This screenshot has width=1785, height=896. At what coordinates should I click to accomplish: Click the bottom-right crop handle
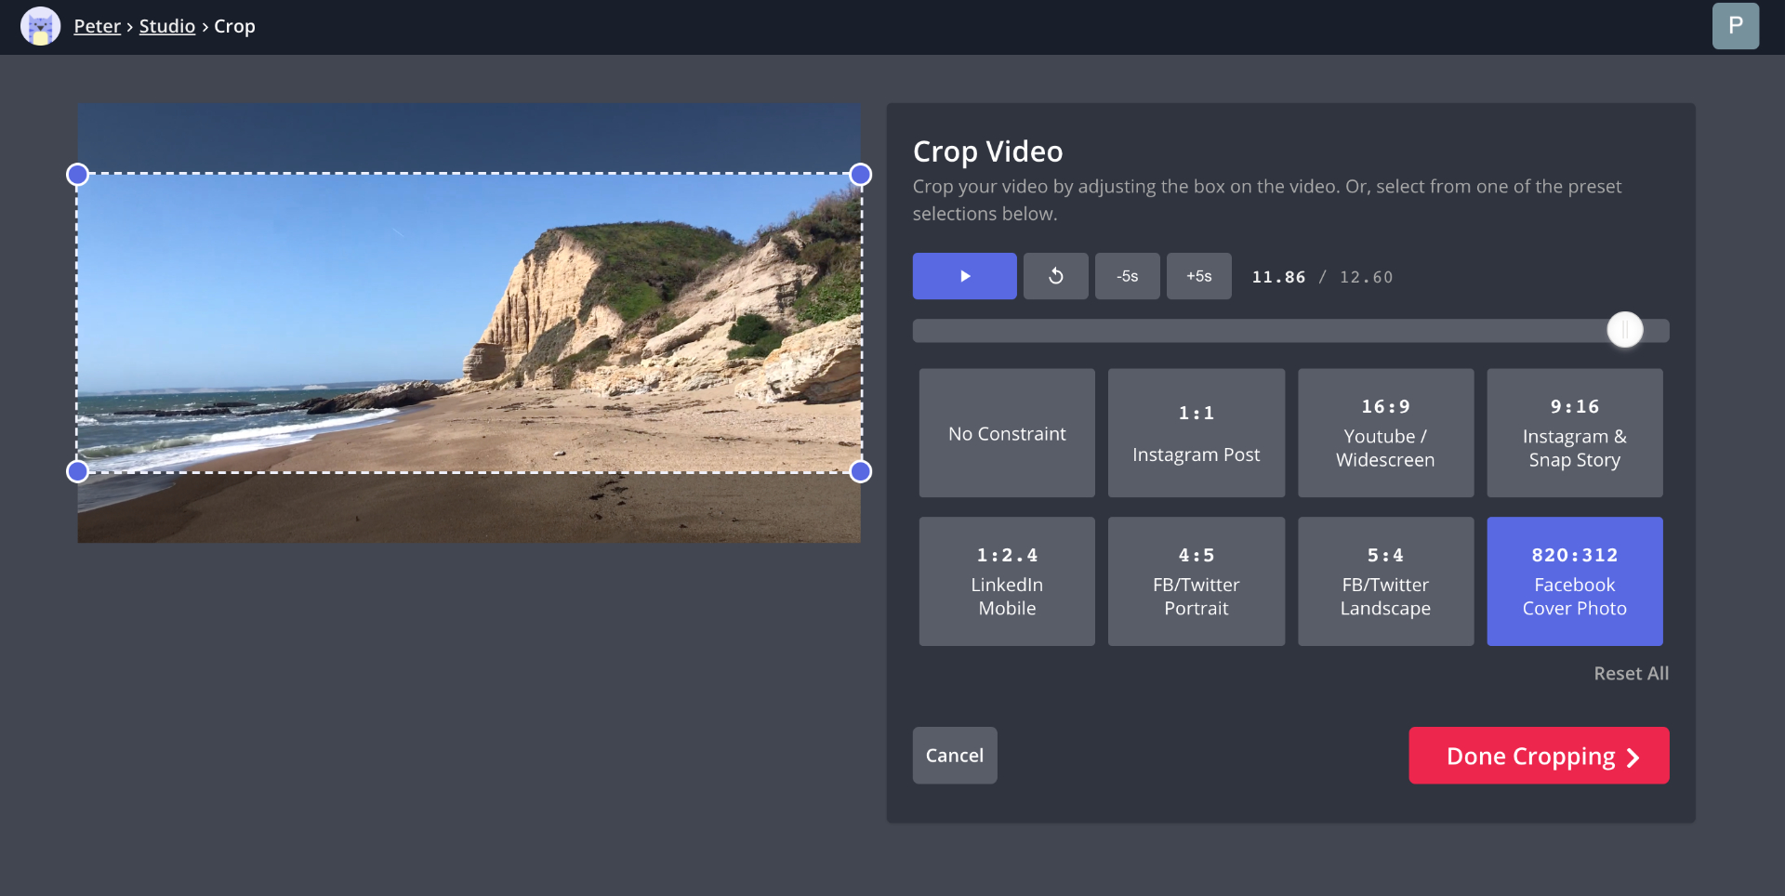coord(861,471)
